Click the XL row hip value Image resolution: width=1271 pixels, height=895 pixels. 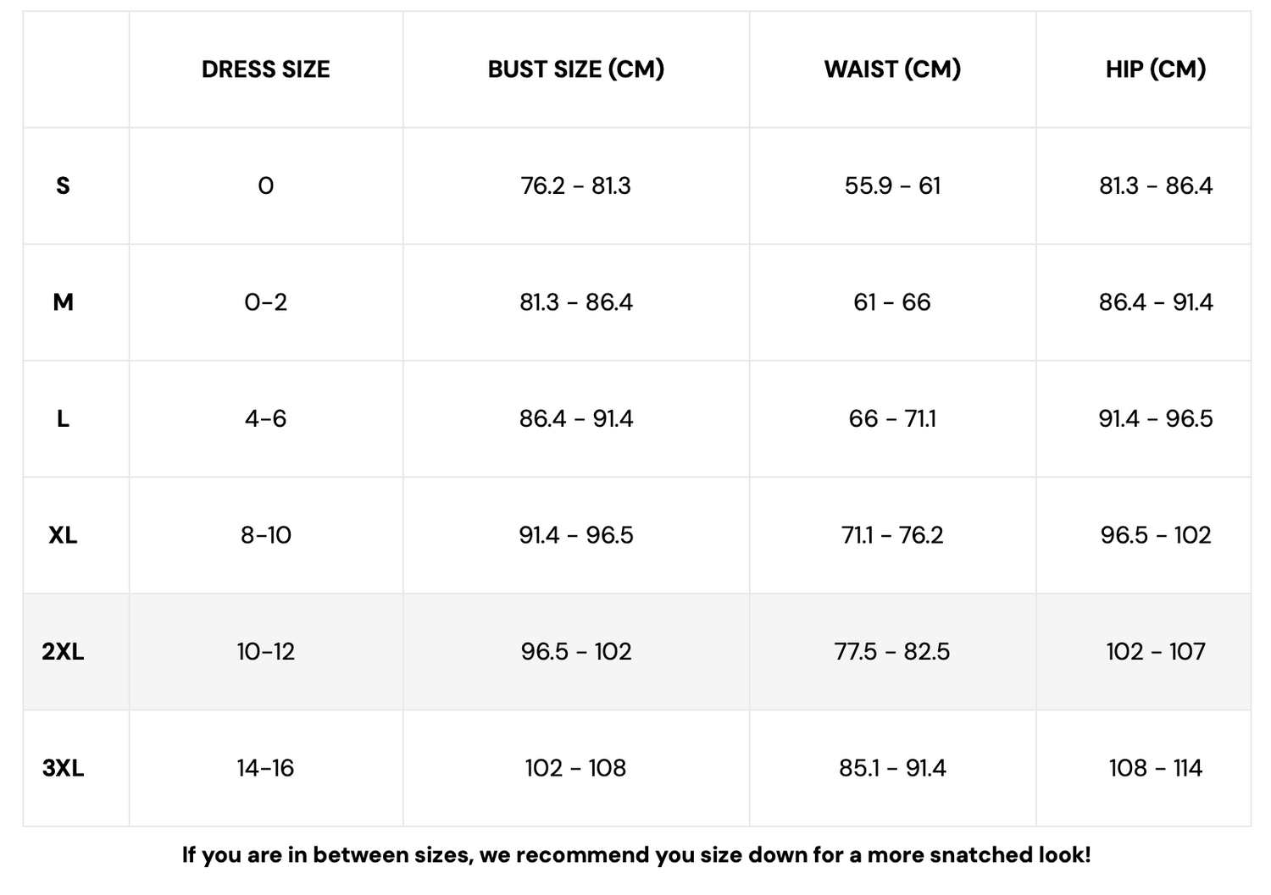1156,535
